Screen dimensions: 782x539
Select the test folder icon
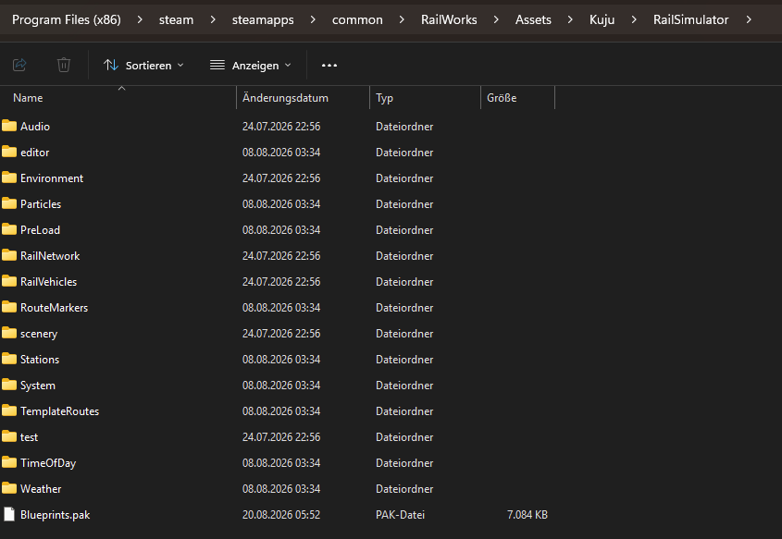(9, 436)
